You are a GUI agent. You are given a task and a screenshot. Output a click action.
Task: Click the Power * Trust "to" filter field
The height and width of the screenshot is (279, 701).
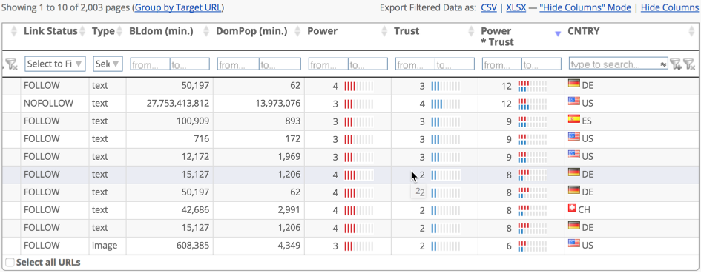pyautogui.click(x=541, y=64)
